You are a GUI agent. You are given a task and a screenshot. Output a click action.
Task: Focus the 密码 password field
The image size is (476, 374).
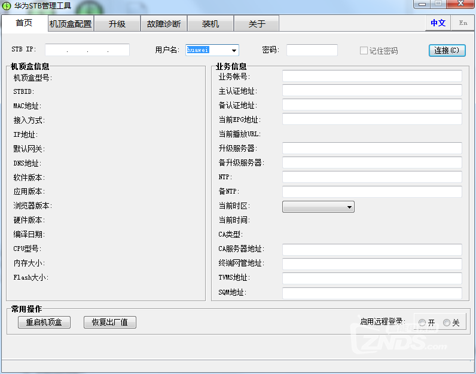(312, 50)
